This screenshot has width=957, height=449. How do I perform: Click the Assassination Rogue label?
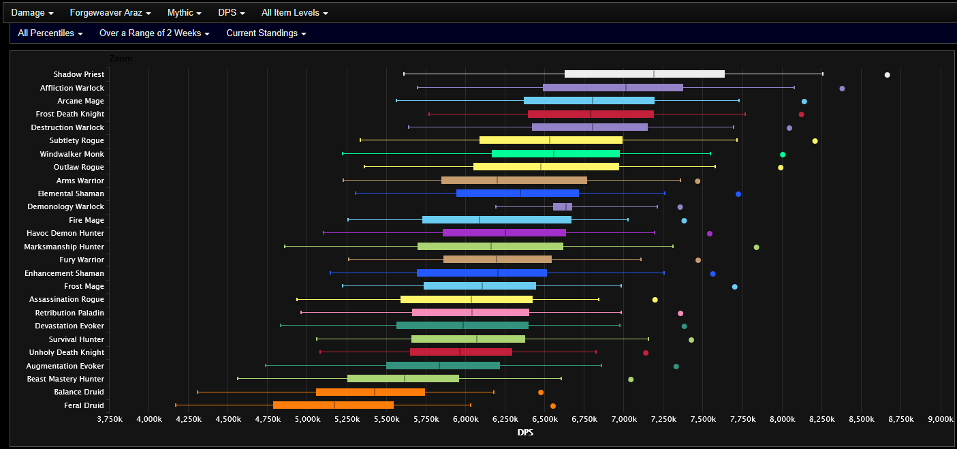coord(67,300)
